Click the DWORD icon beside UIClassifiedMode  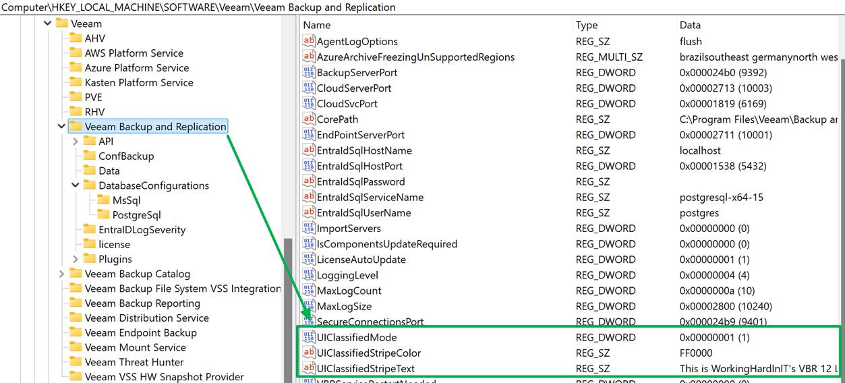[x=309, y=338]
